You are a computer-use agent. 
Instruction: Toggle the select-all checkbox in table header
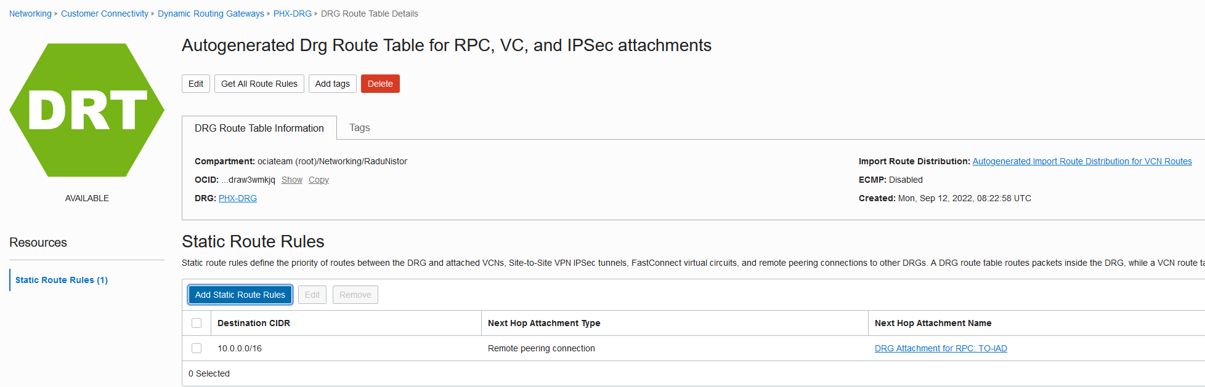coord(197,323)
